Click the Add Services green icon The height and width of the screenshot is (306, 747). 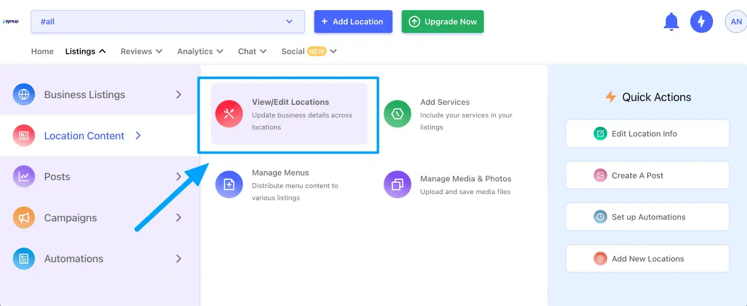tap(397, 113)
